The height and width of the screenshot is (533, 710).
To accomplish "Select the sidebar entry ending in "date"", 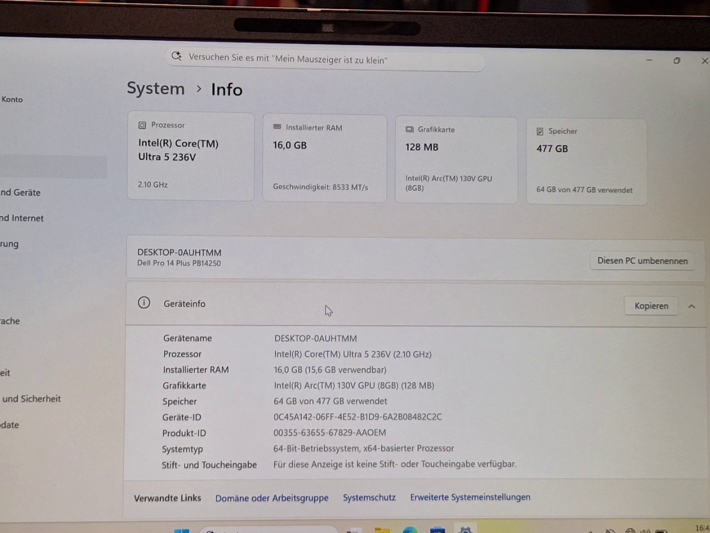I will [9, 425].
